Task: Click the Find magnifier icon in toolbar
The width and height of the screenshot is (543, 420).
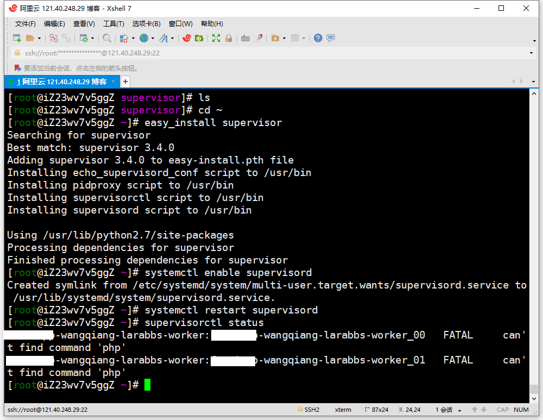Action: point(107,38)
